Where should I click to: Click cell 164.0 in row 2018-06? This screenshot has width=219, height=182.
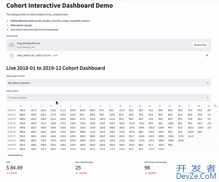pos(73,132)
